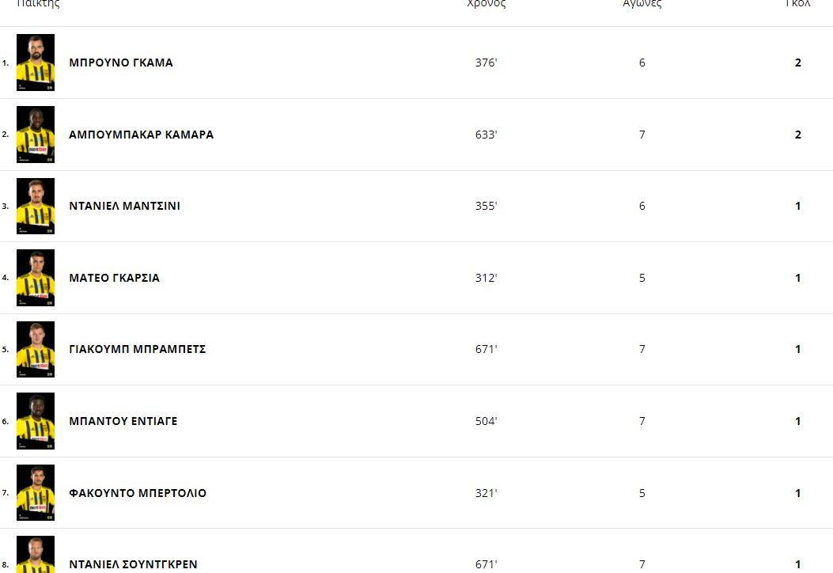Open Ντάνιελ Μαντσίνι player photo
The width and height of the screenshot is (833, 573).
pos(36,207)
